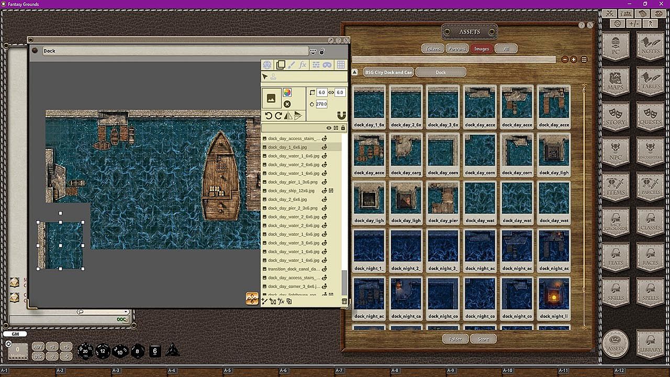Image resolution: width=670 pixels, height=377 pixels.
Task: Increase asset thumbnail size with plus button
Action: (574, 60)
